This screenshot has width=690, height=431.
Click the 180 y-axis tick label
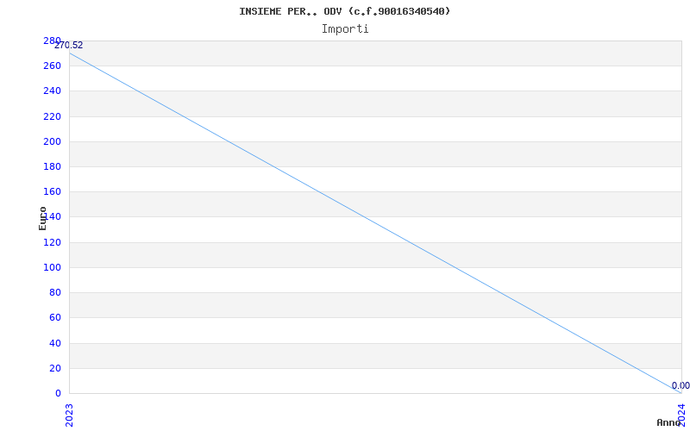(x=52, y=166)
